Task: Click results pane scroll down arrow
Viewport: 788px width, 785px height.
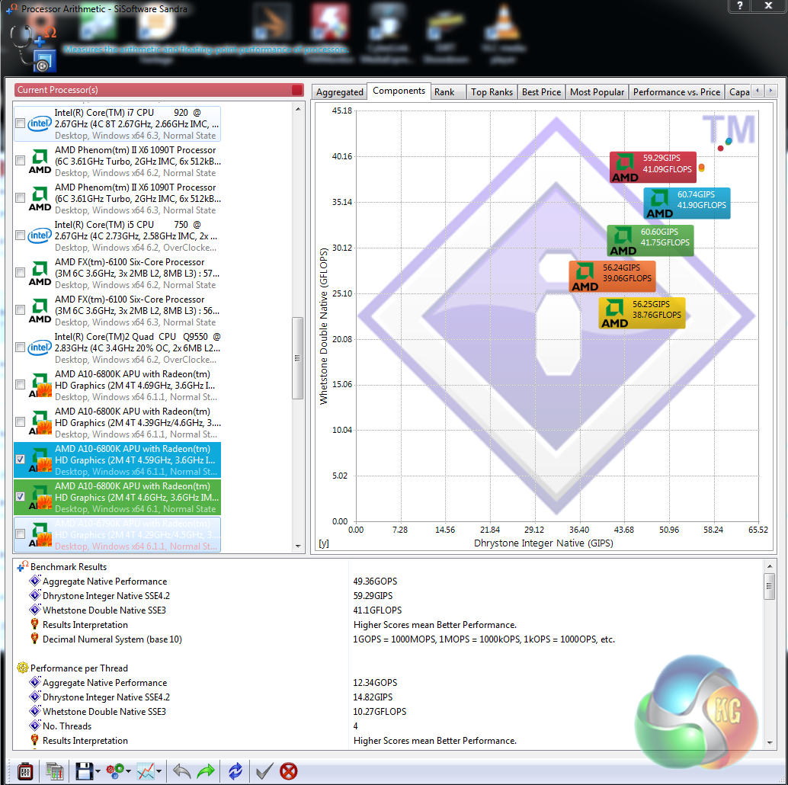Action: [x=770, y=743]
